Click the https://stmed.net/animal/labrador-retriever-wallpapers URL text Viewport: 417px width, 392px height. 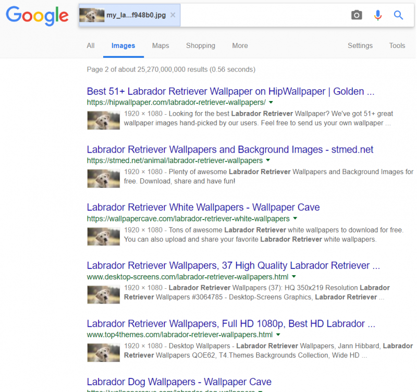pos(175,161)
